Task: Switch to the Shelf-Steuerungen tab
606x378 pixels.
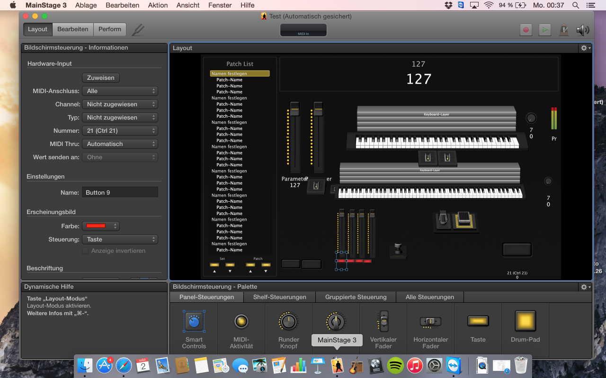Action: (280, 297)
